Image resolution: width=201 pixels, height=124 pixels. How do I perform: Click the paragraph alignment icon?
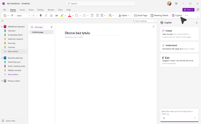(102, 15)
